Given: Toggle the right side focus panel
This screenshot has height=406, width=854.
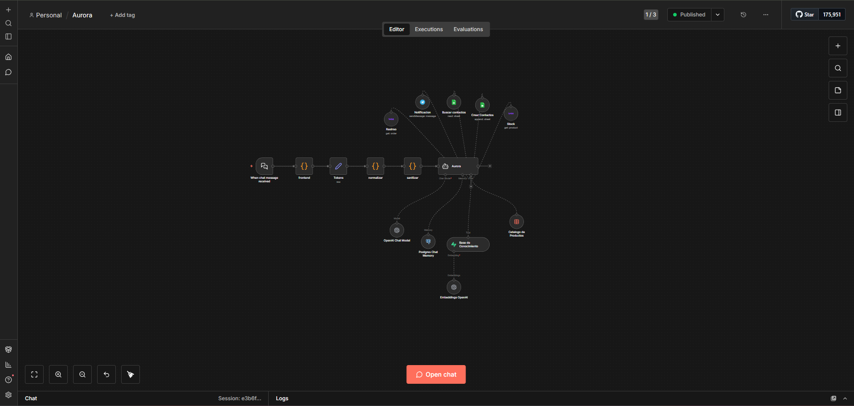Looking at the screenshot, I should tap(838, 113).
